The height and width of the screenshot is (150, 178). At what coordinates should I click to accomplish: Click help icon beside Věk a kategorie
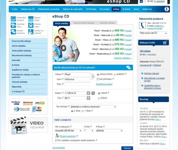point(71,126)
